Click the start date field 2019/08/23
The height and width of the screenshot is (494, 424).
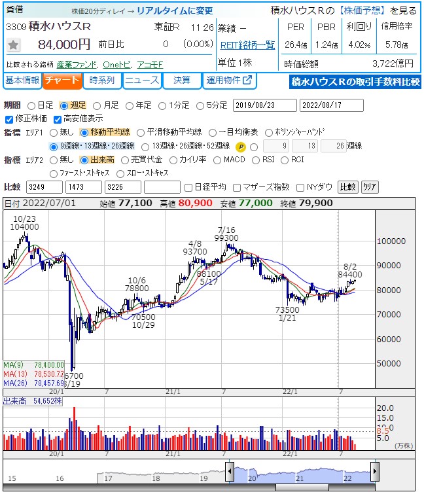pos(265,105)
